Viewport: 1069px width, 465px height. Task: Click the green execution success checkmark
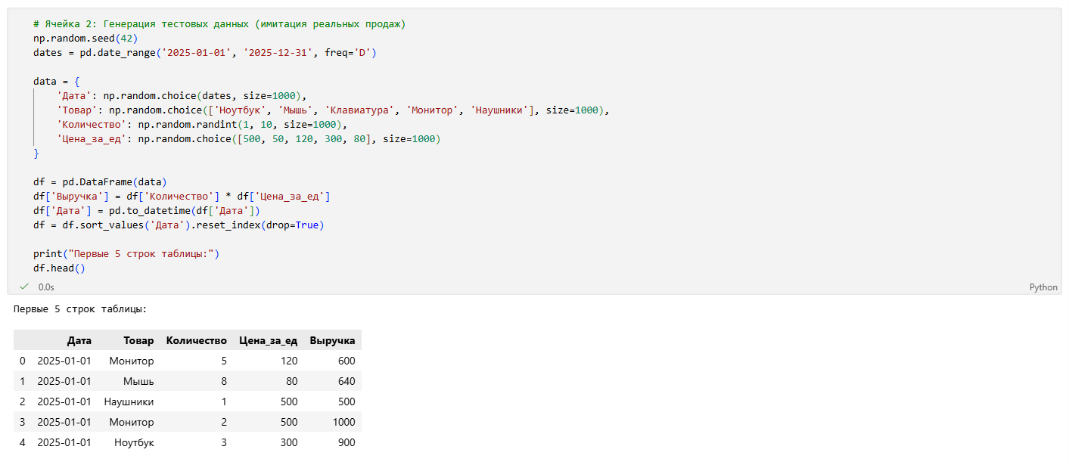point(24,287)
